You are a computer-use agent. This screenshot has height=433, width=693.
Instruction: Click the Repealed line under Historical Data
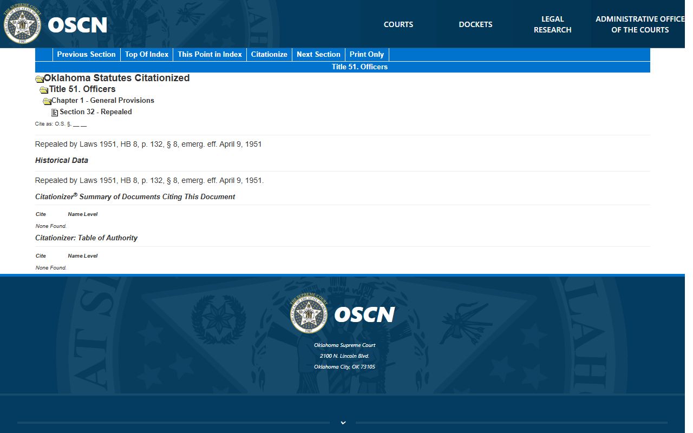coord(149,180)
